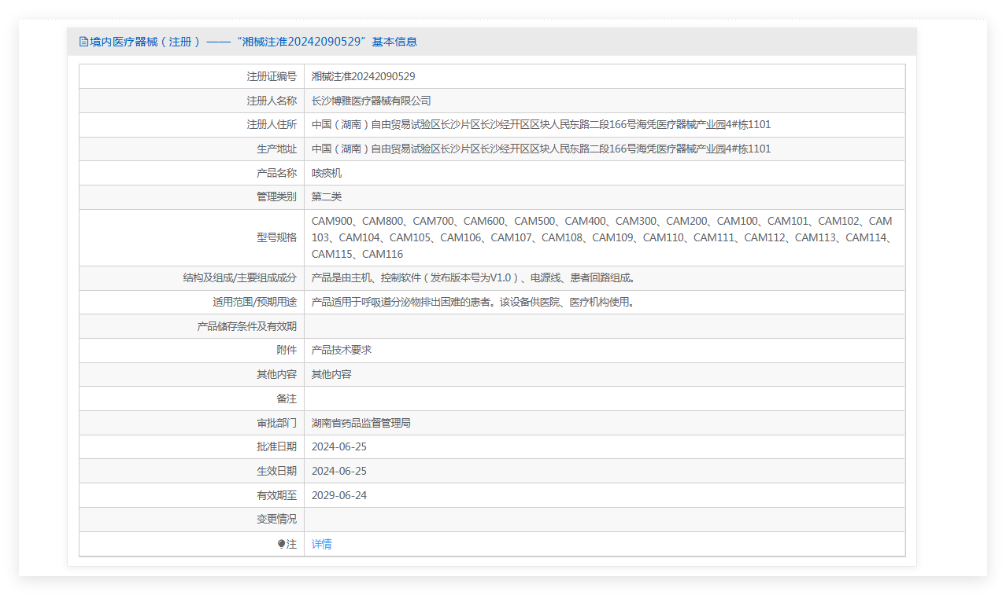
Task: Click the 其他内容 value cell text
Action: (331, 374)
